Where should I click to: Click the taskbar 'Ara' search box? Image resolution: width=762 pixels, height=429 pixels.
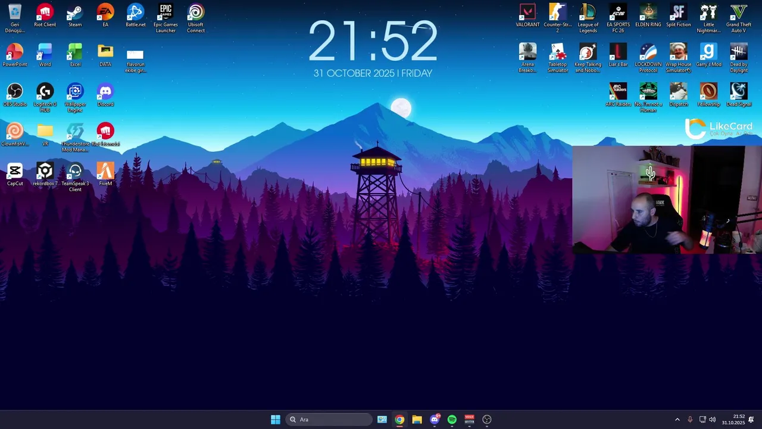coord(329,419)
